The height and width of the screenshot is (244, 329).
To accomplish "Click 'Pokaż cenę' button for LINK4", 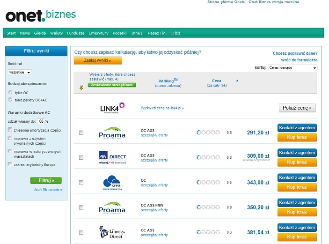I will pyautogui.click(x=297, y=108).
